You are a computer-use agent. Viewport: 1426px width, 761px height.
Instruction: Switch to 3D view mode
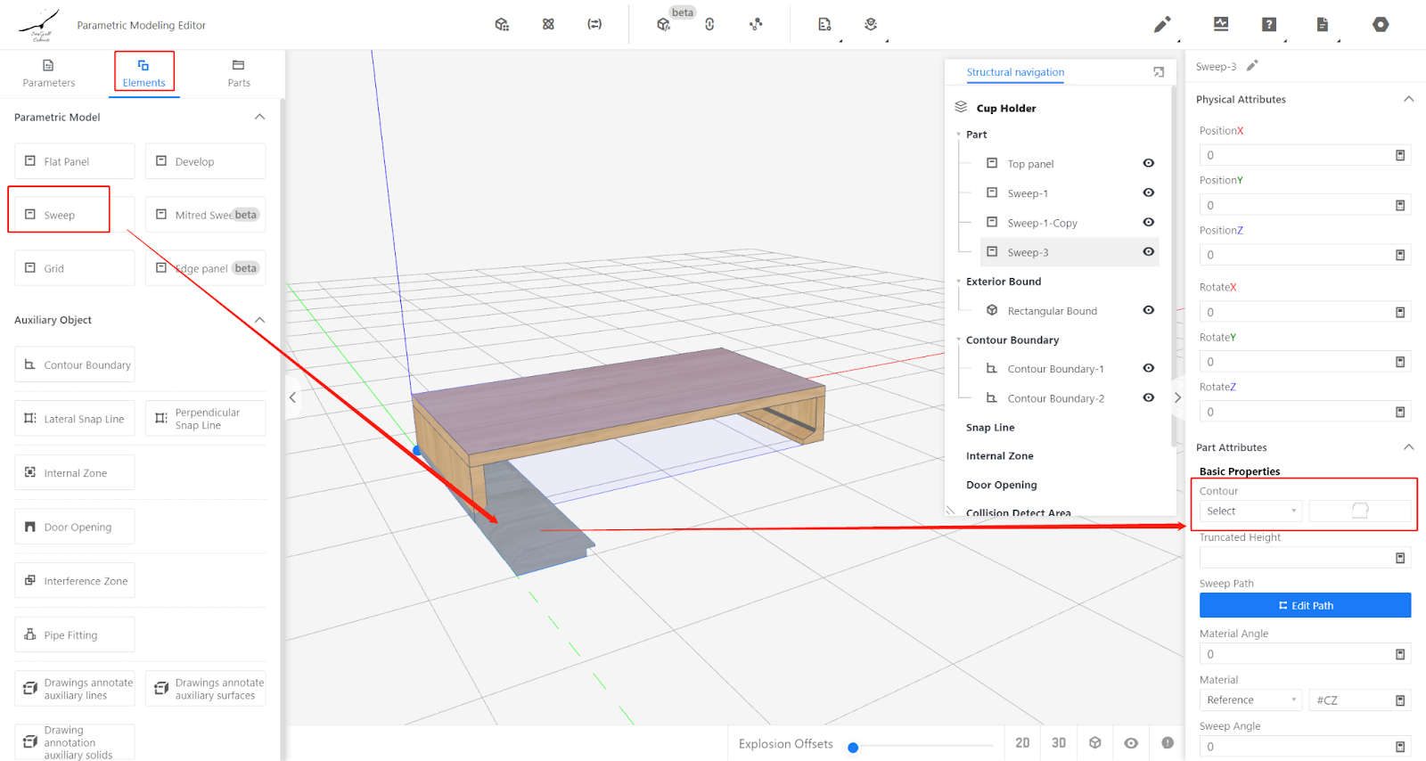tap(1059, 743)
